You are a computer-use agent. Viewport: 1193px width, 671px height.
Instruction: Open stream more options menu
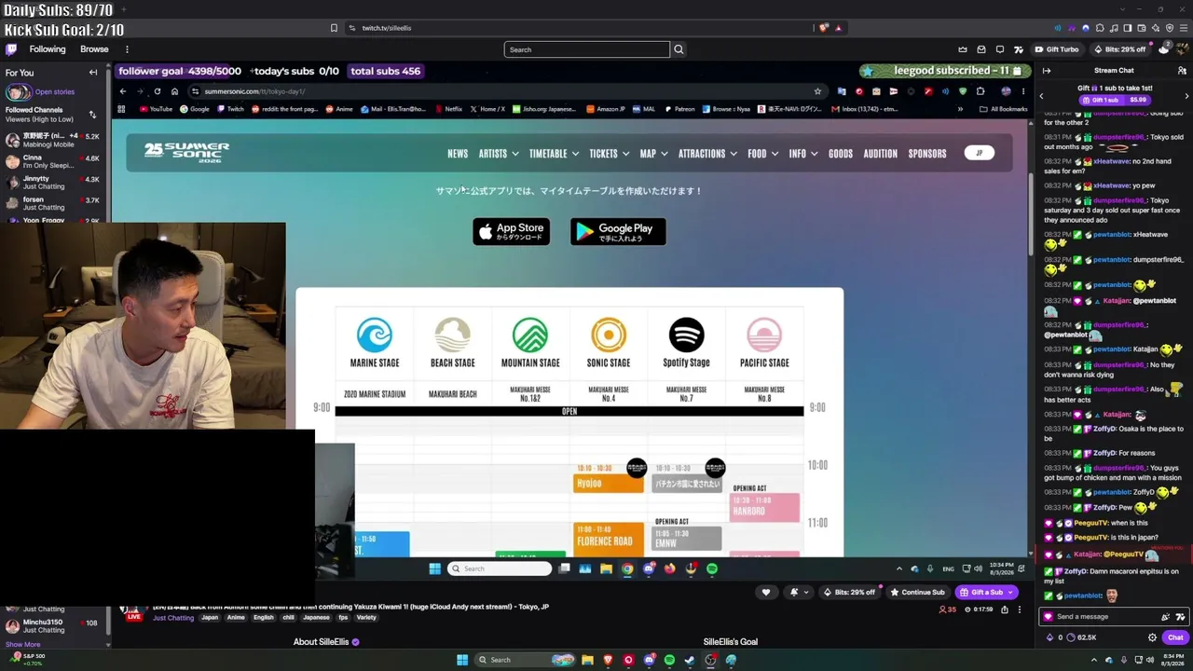1019,609
